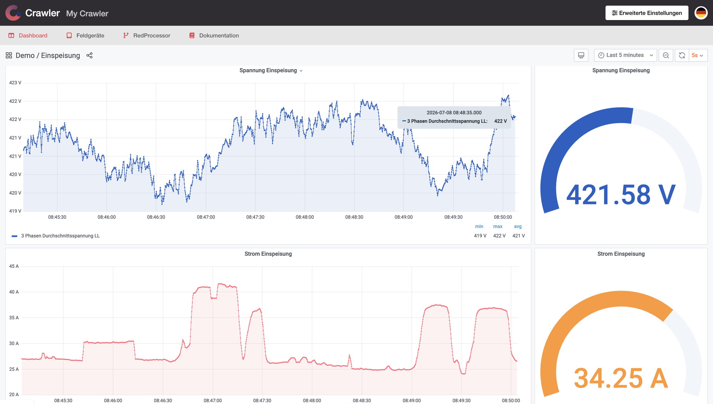
Task: Click the 421.58 V gauge value
Action: [621, 195]
